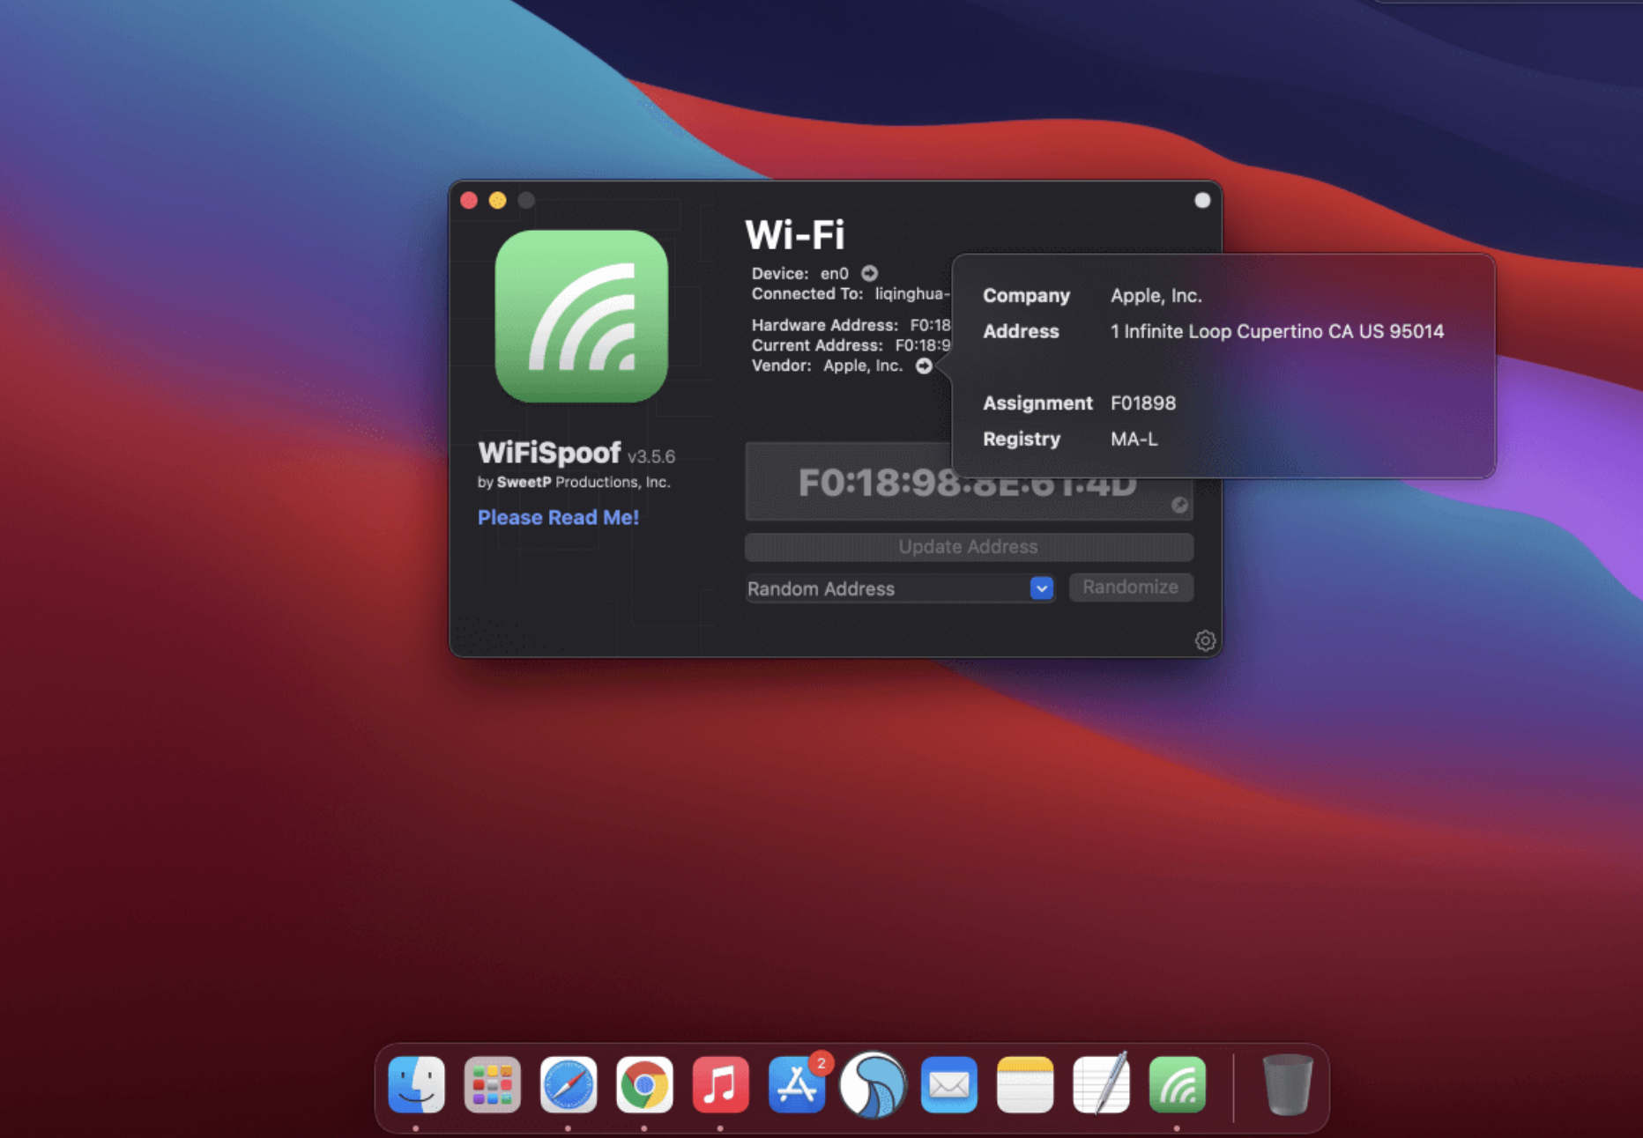Viewport: 1643px width, 1138px height.
Task: Open the Random Address dropdown
Action: (x=1041, y=588)
